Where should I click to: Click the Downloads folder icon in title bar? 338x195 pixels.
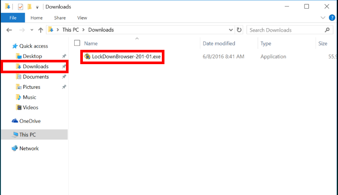pos(7,6)
